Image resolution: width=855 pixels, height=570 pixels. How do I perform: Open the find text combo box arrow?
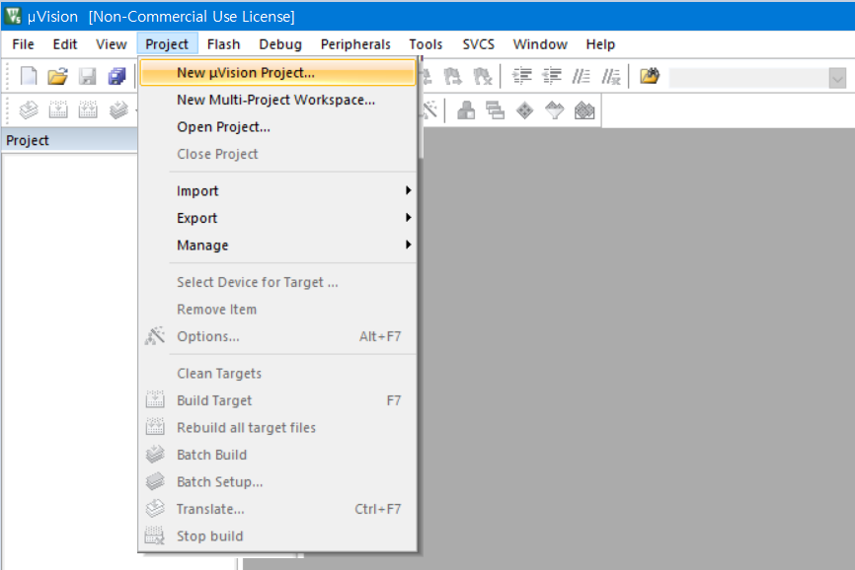[x=837, y=78]
